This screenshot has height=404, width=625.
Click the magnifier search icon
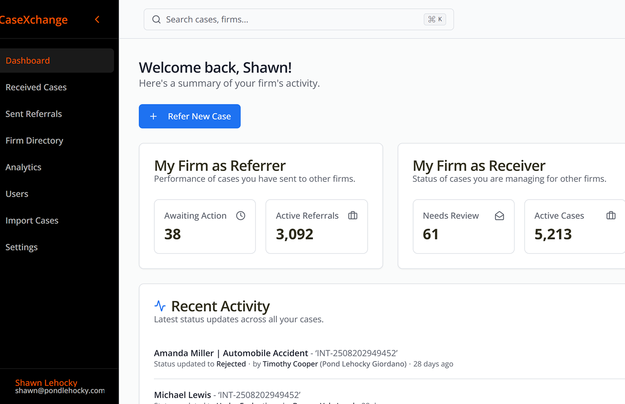pos(156,20)
